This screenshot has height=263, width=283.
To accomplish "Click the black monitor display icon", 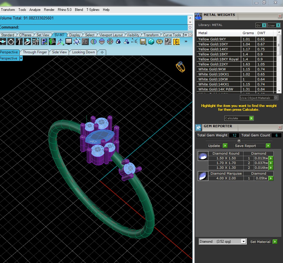I will tap(69, 42).
